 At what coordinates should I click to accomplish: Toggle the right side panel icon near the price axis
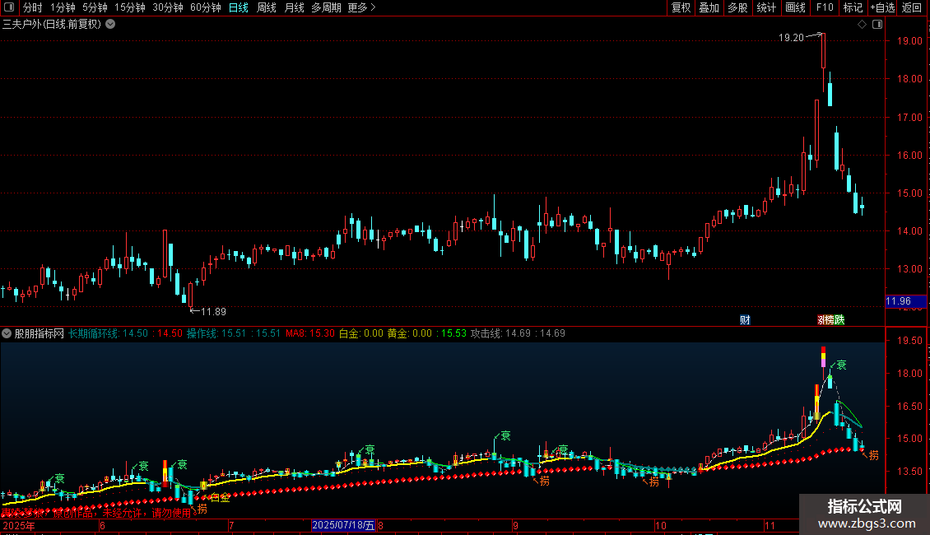[877, 25]
